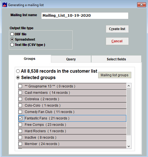Tick the Comedy Fan Club checkbox
148x157 pixels.
tap(20, 112)
